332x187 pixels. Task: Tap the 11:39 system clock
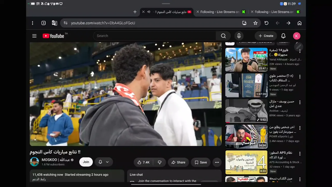click(x=292, y=4)
